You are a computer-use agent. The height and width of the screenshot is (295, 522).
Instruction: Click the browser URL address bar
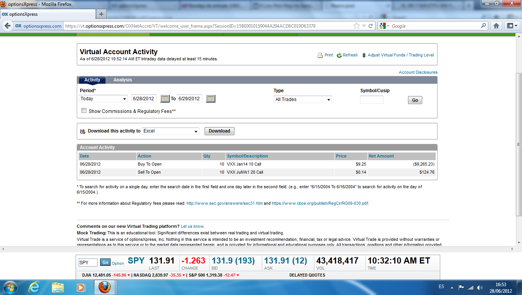click(x=207, y=26)
